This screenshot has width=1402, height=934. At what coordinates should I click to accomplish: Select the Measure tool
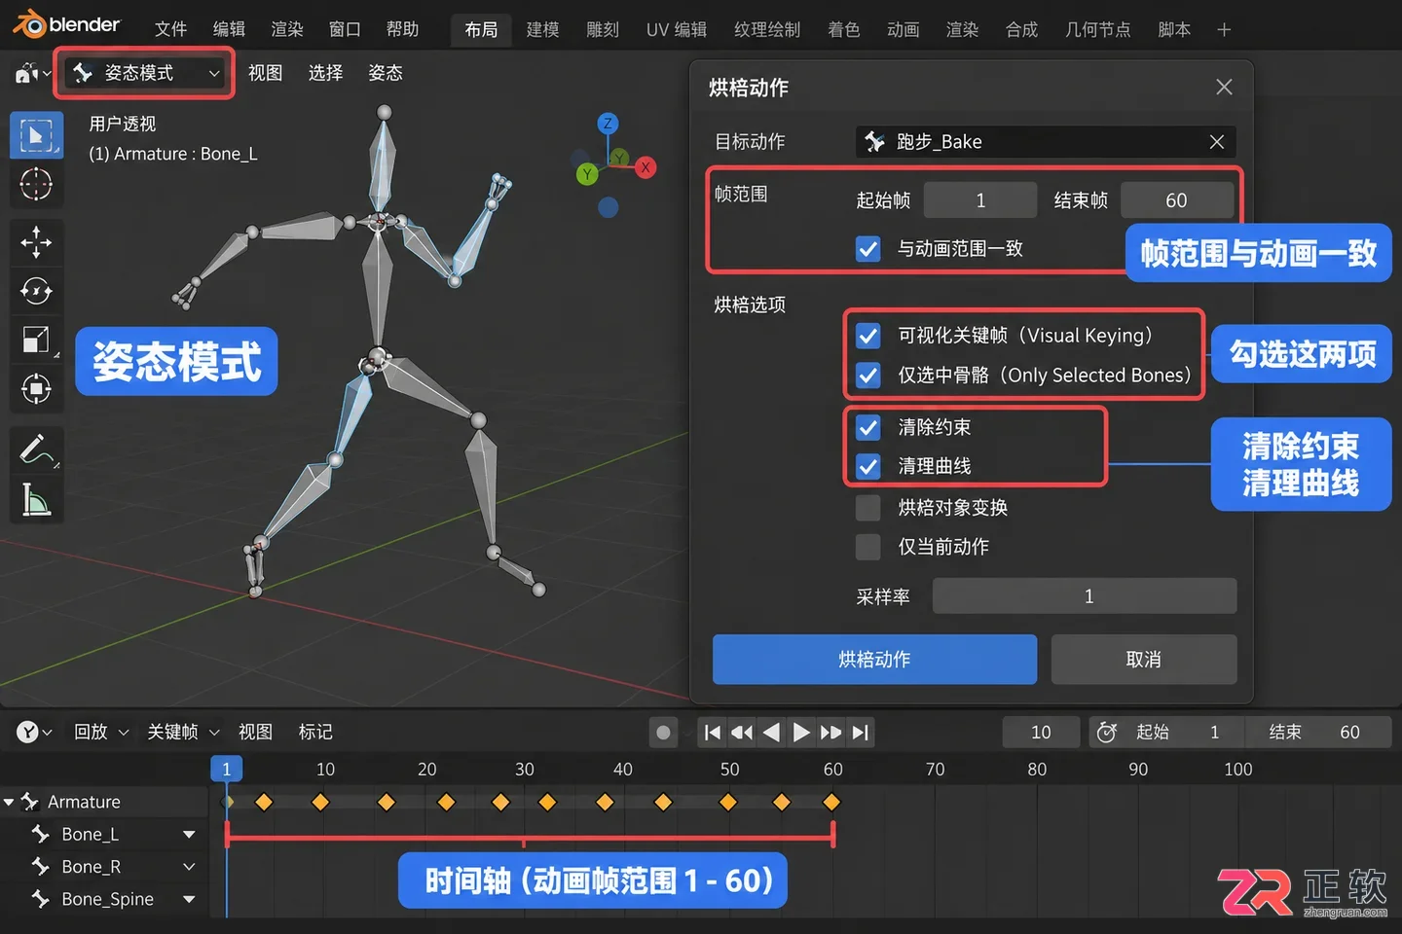(36, 499)
